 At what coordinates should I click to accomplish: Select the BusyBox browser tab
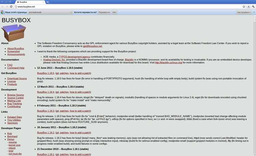[30, 2]
